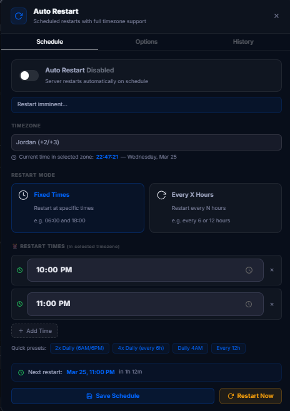Remove the 11:00 PM restart time
Viewport: 290px width, 411px height.
click(x=272, y=304)
